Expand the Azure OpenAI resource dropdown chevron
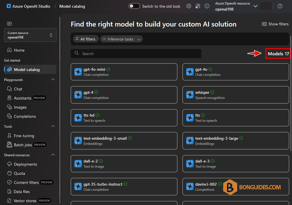This screenshot has width=292, height=205. 255,6
